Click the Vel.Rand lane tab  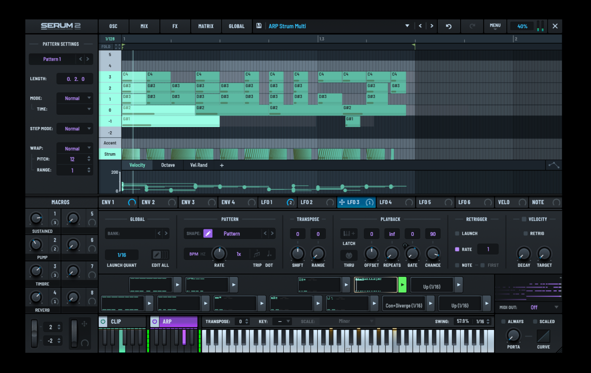(x=199, y=165)
